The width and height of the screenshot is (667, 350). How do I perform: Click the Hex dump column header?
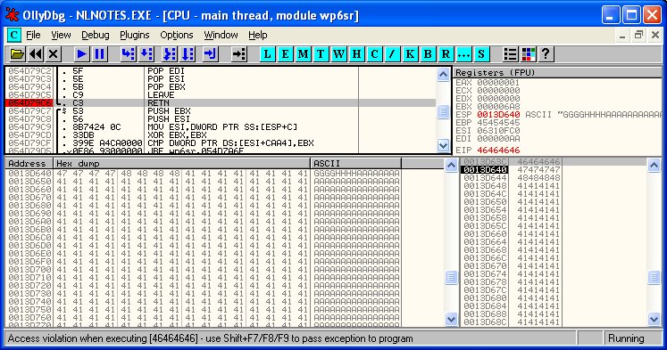pos(181,163)
